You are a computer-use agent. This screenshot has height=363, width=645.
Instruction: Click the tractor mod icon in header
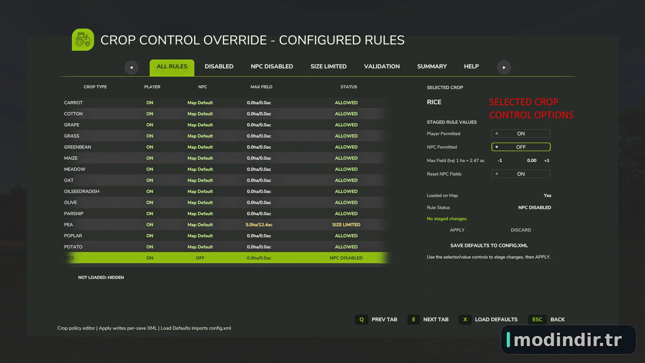click(83, 40)
